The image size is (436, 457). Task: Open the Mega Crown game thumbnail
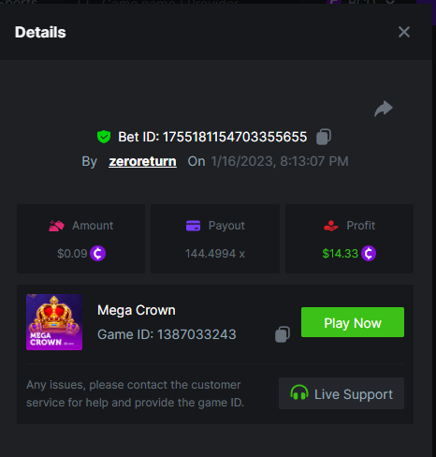tap(54, 322)
